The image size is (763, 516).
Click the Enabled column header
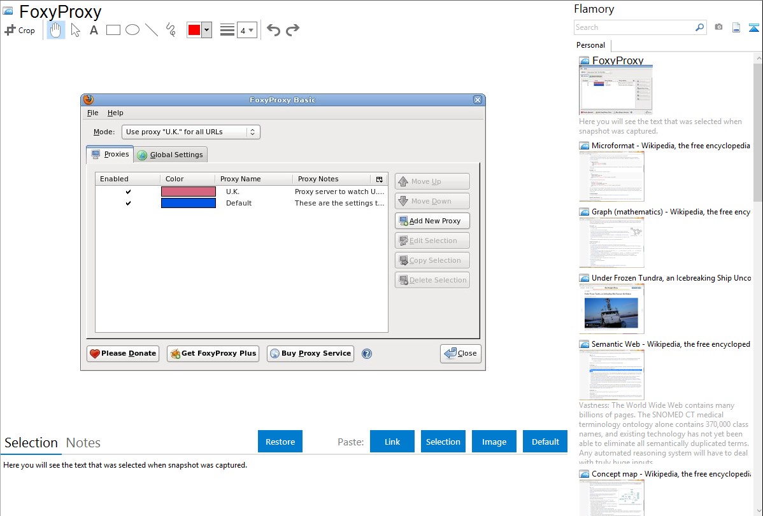pyautogui.click(x=127, y=179)
